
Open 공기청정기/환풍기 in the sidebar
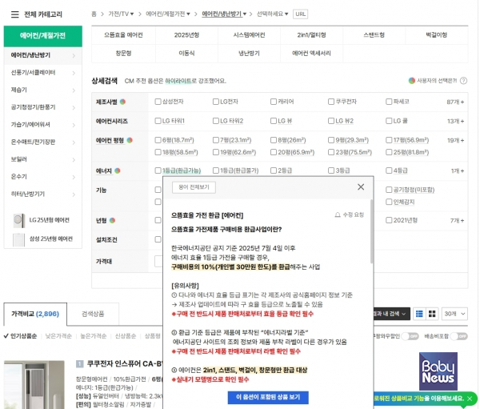[43, 107]
